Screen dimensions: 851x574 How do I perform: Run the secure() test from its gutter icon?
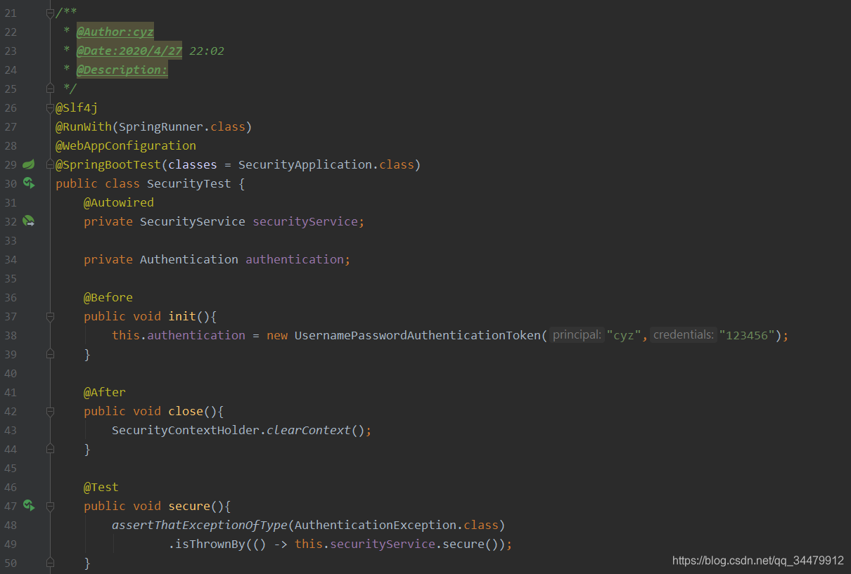(28, 506)
